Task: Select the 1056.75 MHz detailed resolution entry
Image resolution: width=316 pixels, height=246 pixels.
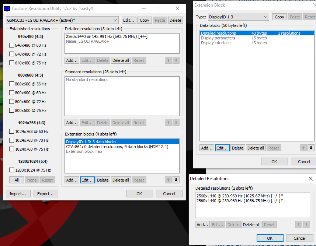Action: click(240, 201)
